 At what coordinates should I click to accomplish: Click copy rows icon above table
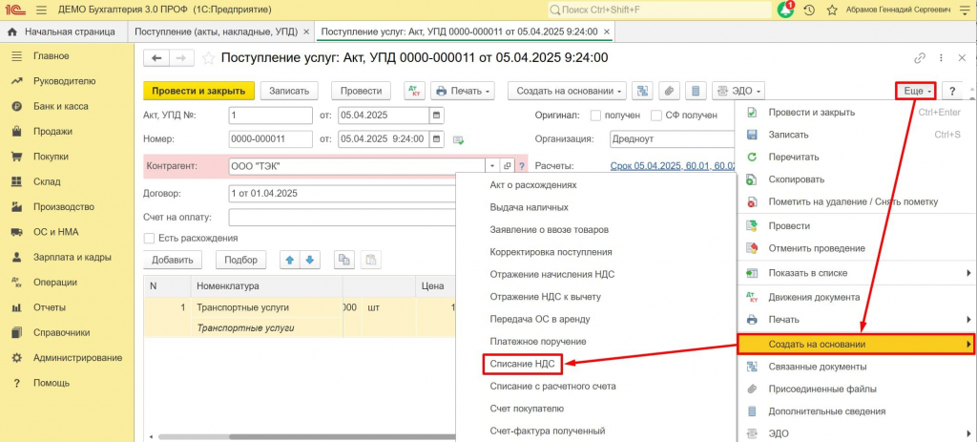coord(343,260)
